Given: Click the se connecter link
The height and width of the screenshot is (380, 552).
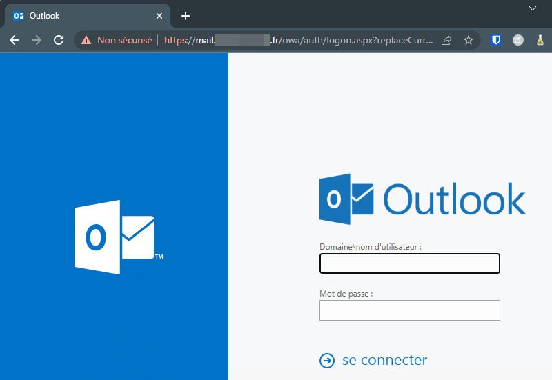Looking at the screenshot, I should tap(384, 360).
